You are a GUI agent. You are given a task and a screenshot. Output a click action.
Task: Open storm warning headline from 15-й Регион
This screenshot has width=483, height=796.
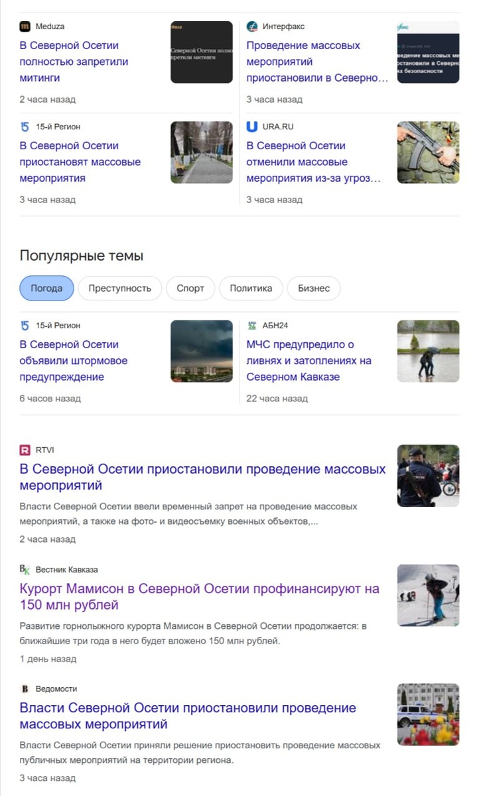point(74,361)
